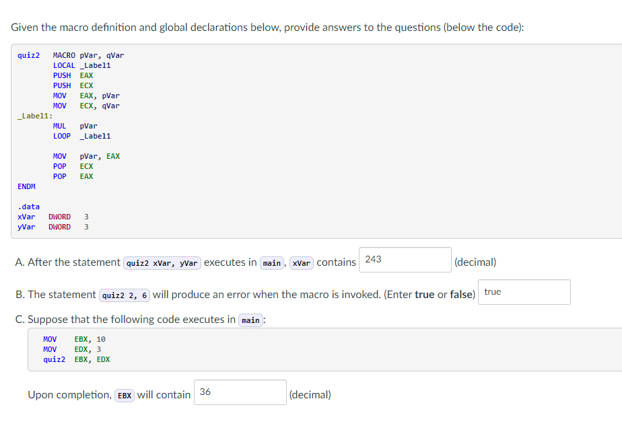622x434 pixels.
Task: Select the MUL pVar instruction line
Action: pos(72,125)
